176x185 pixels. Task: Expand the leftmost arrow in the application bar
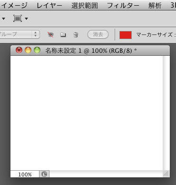(3, 19)
